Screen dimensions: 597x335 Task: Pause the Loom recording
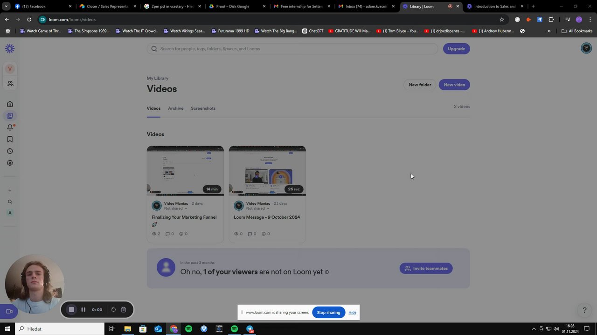click(83, 309)
